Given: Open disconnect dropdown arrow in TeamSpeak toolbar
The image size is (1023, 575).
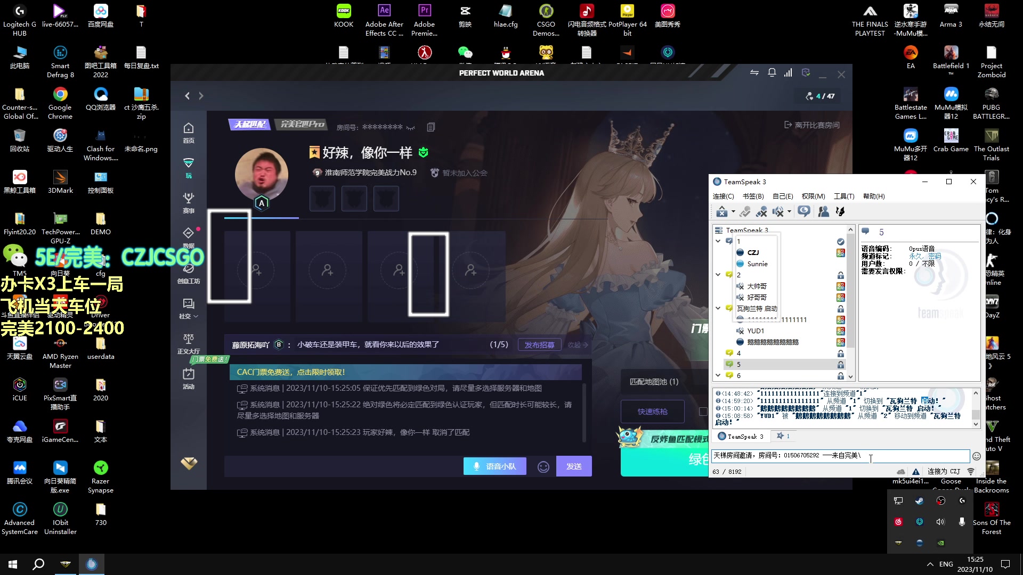Looking at the screenshot, I should tap(733, 212).
